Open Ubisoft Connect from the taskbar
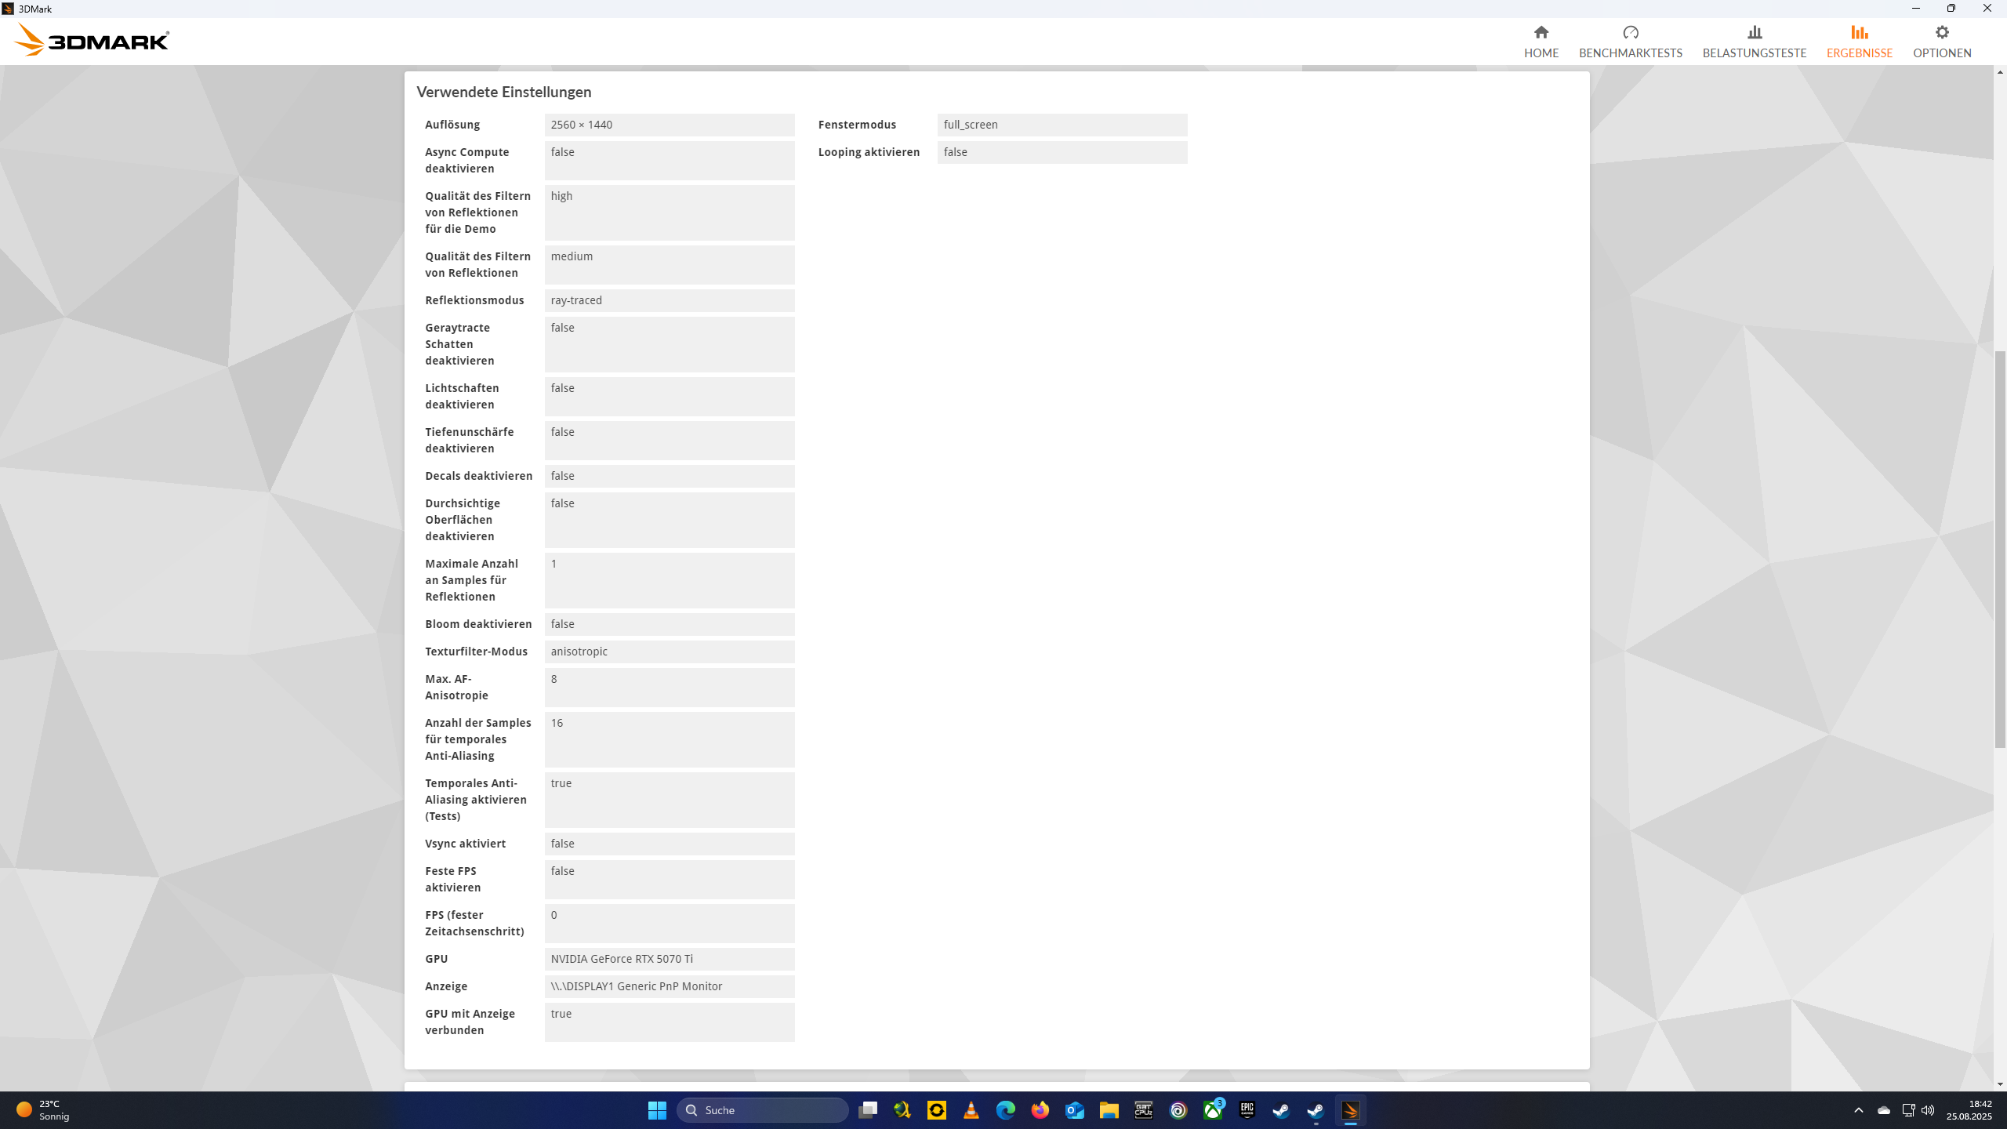The width and height of the screenshot is (2007, 1129). 1178,1110
